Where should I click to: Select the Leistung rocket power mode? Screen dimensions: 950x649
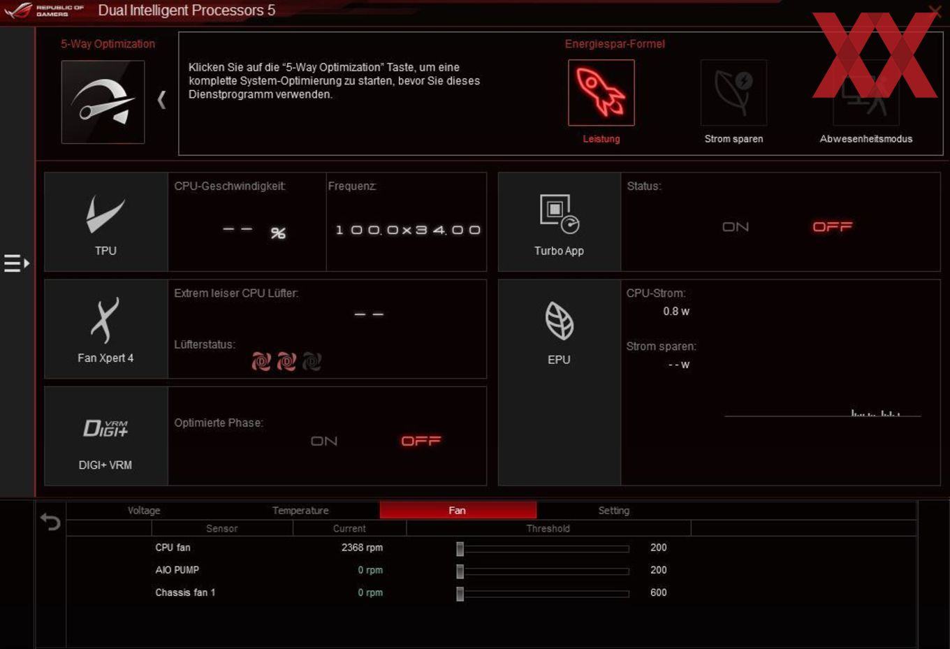click(x=601, y=92)
